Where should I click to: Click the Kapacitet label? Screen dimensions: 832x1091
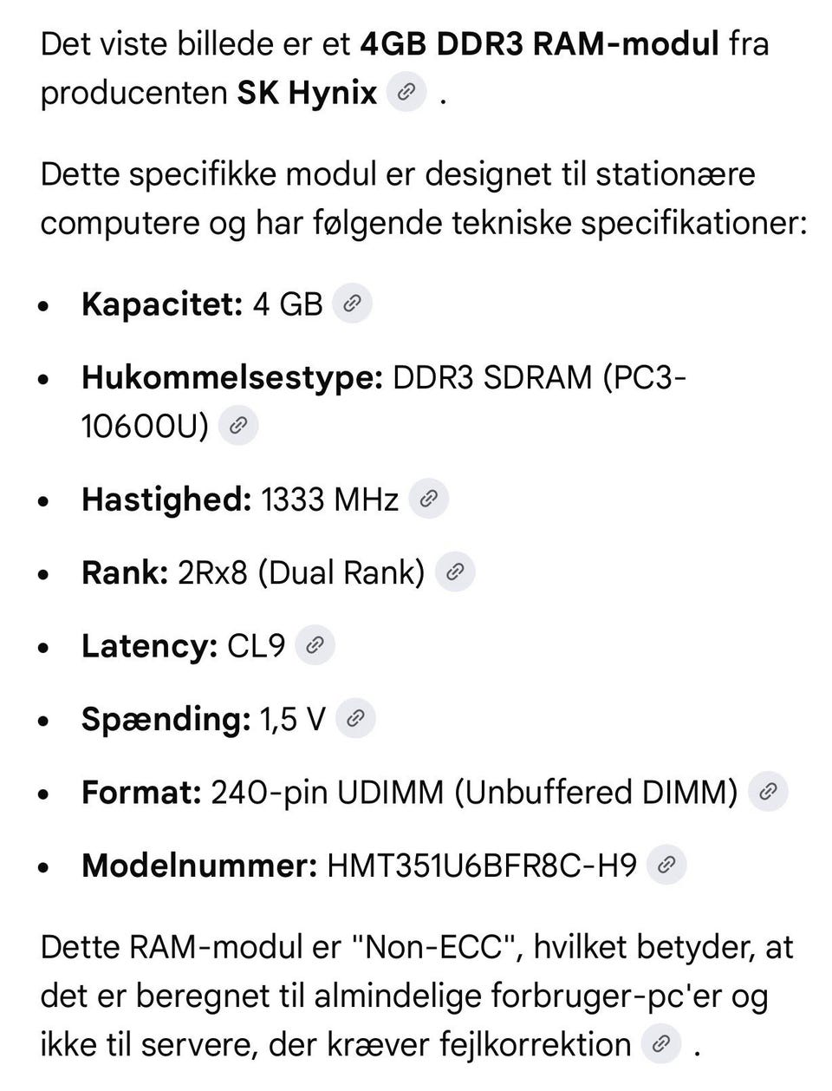click(162, 304)
